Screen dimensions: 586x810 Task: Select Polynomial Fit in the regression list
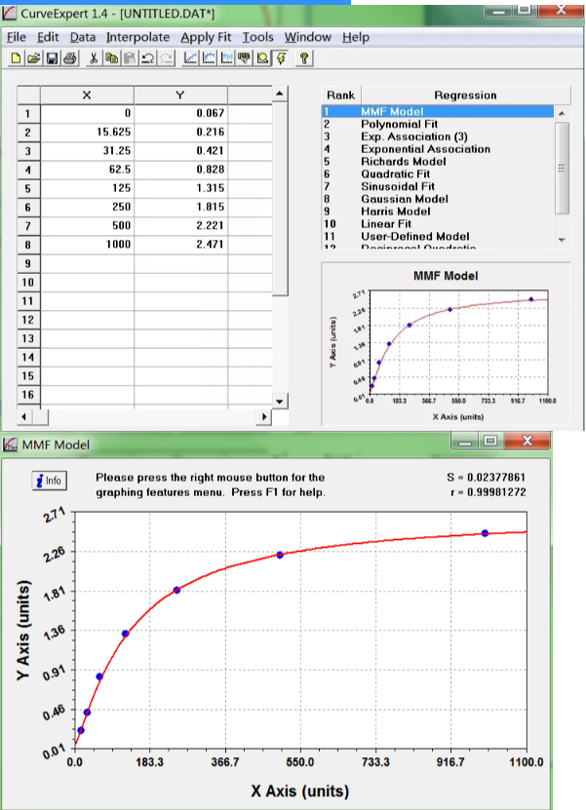click(400, 125)
